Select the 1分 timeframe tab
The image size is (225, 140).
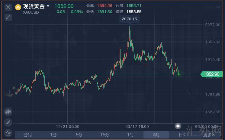(53, 135)
